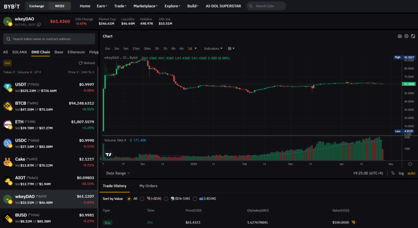The image size is (418, 228).
Task: Select the Base chain tab
Action: pos(59,52)
